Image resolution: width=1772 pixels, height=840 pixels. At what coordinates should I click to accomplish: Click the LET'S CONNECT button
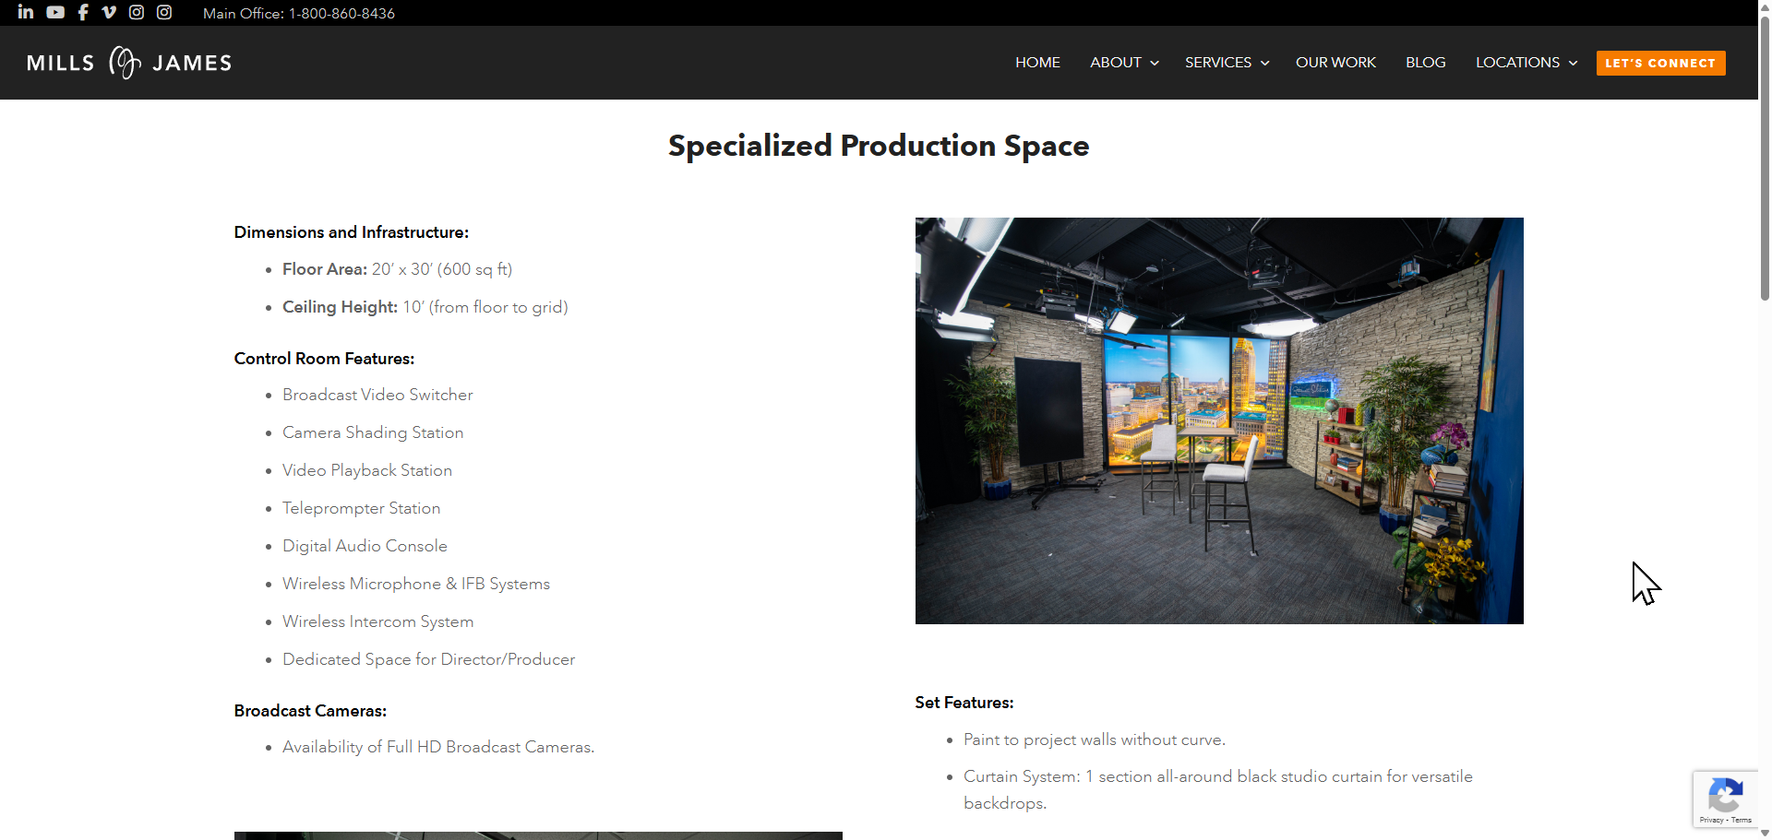(1660, 63)
